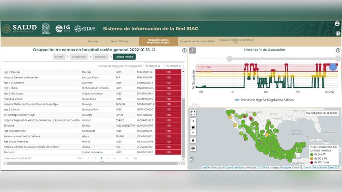Click the table horizontal scrollbar

(92, 163)
